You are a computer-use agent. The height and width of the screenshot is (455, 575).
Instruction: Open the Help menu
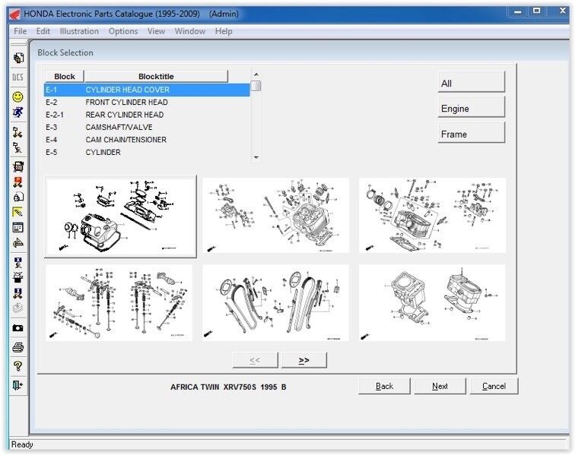pyautogui.click(x=224, y=31)
